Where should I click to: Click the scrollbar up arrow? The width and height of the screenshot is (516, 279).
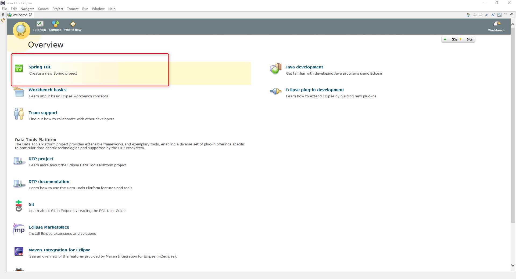[513, 24]
